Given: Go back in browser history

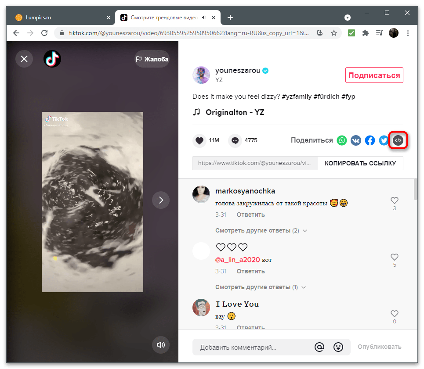Looking at the screenshot, I should pos(16,33).
